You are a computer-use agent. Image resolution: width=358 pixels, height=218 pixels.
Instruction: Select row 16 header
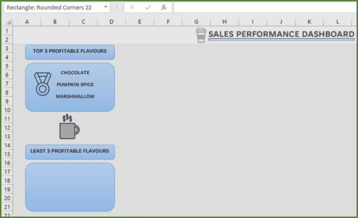point(7,163)
